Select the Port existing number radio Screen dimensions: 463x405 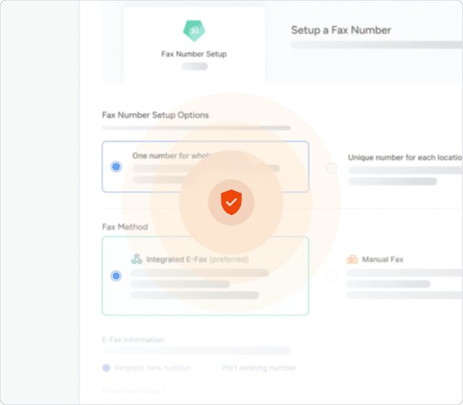point(213,367)
